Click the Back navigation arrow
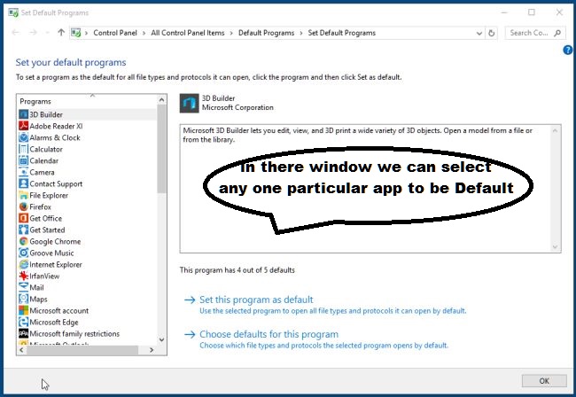The height and width of the screenshot is (397, 576). click(x=16, y=33)
